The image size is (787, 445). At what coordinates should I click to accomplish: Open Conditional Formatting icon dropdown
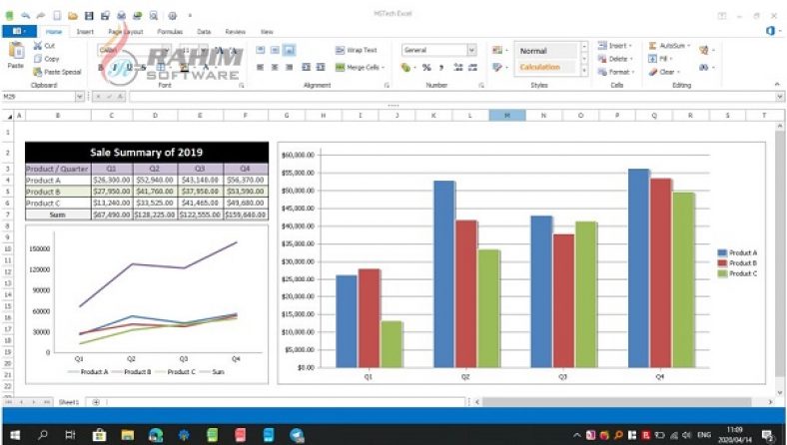click(x=500, y=50)
